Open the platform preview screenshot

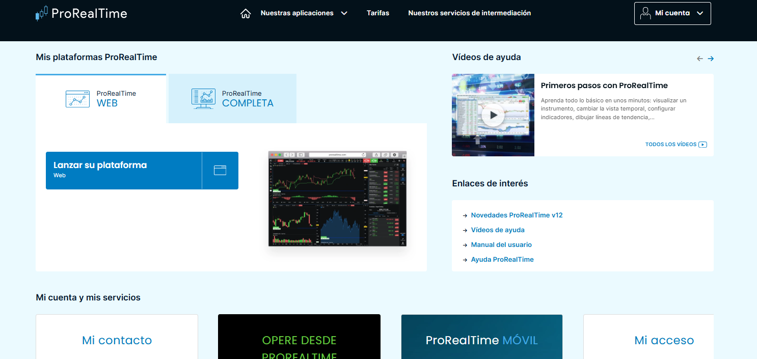pyautogui.click(x=338, y=199)
